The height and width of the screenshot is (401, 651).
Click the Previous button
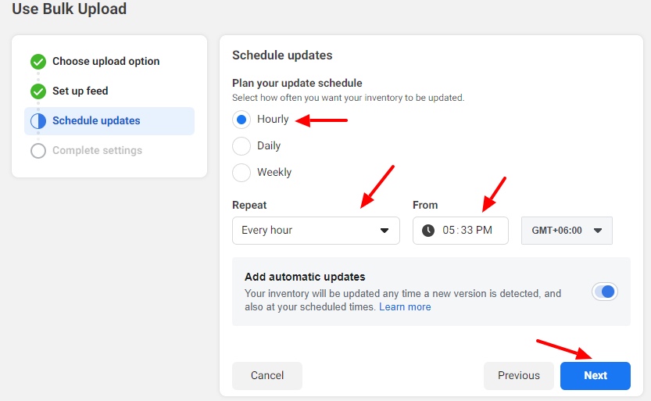pyautogui.click(x=518, y=376)
